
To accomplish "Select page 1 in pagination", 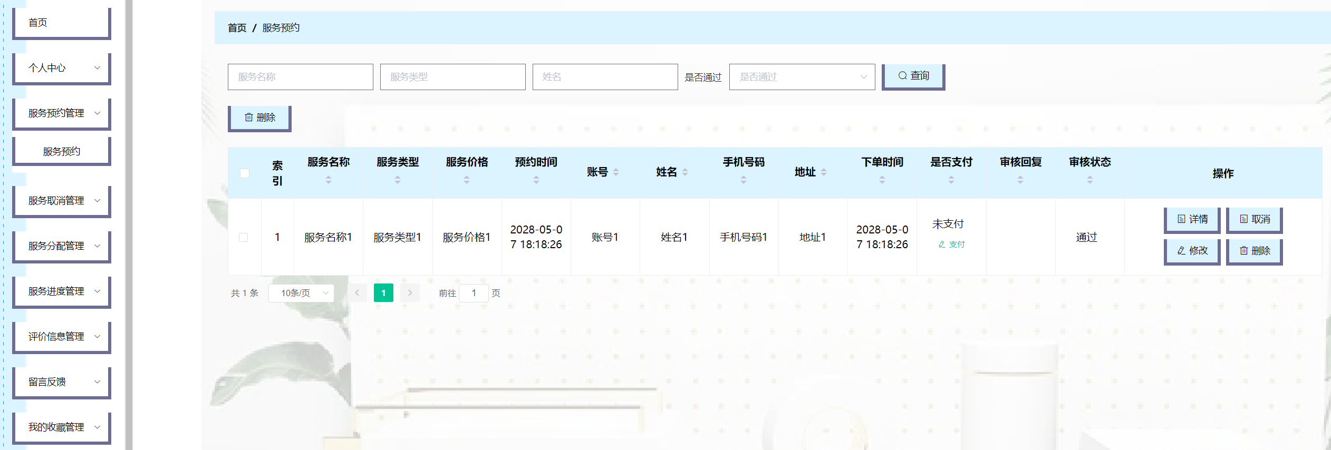I will click(383, 293).
